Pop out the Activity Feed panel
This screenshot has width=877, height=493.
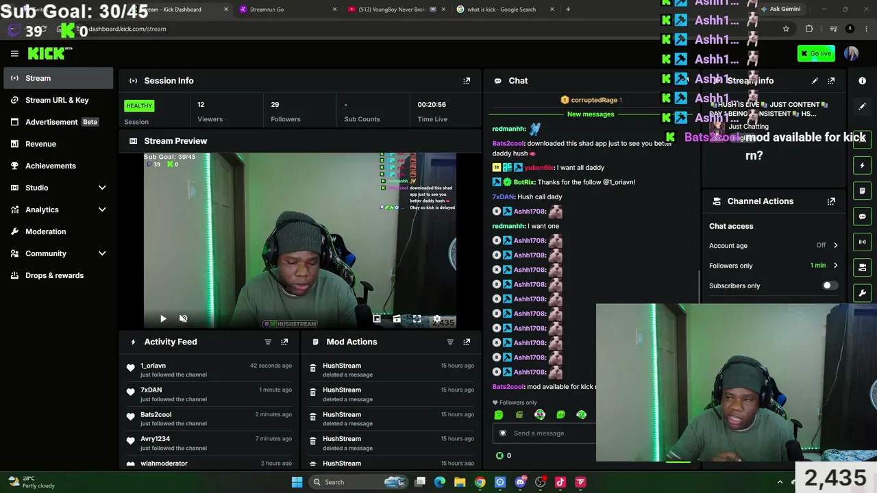(284, 342)
